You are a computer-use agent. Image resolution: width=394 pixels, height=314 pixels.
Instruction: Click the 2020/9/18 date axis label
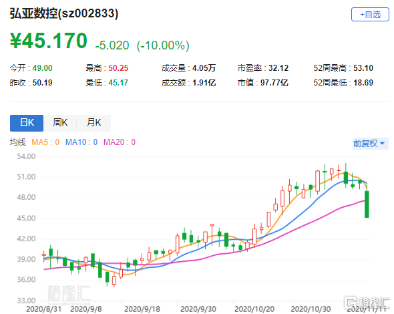pyautogui.click(x=142, y=309)
